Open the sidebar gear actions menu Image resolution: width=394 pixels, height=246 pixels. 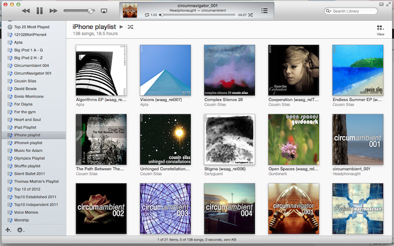[x=20, y=229]
